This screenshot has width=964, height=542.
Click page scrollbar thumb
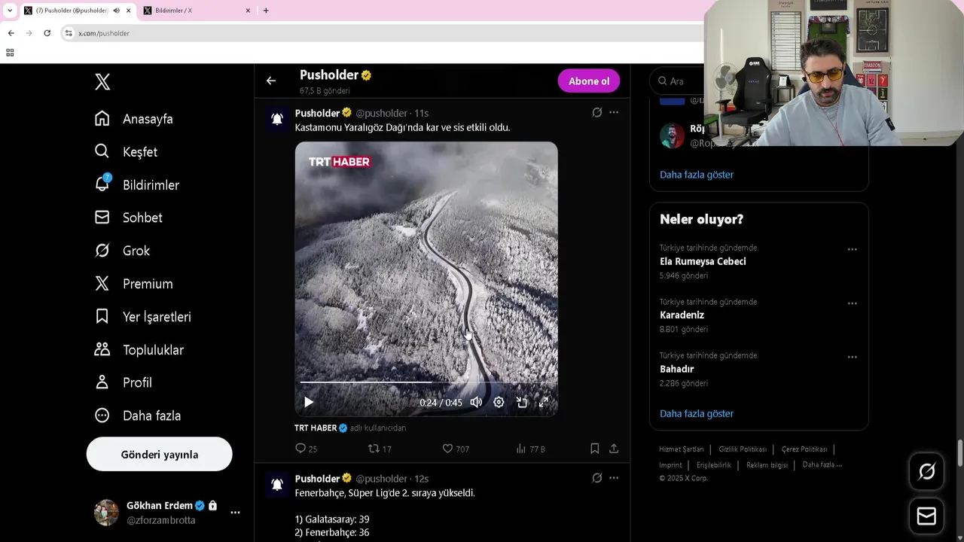[960, 453]
